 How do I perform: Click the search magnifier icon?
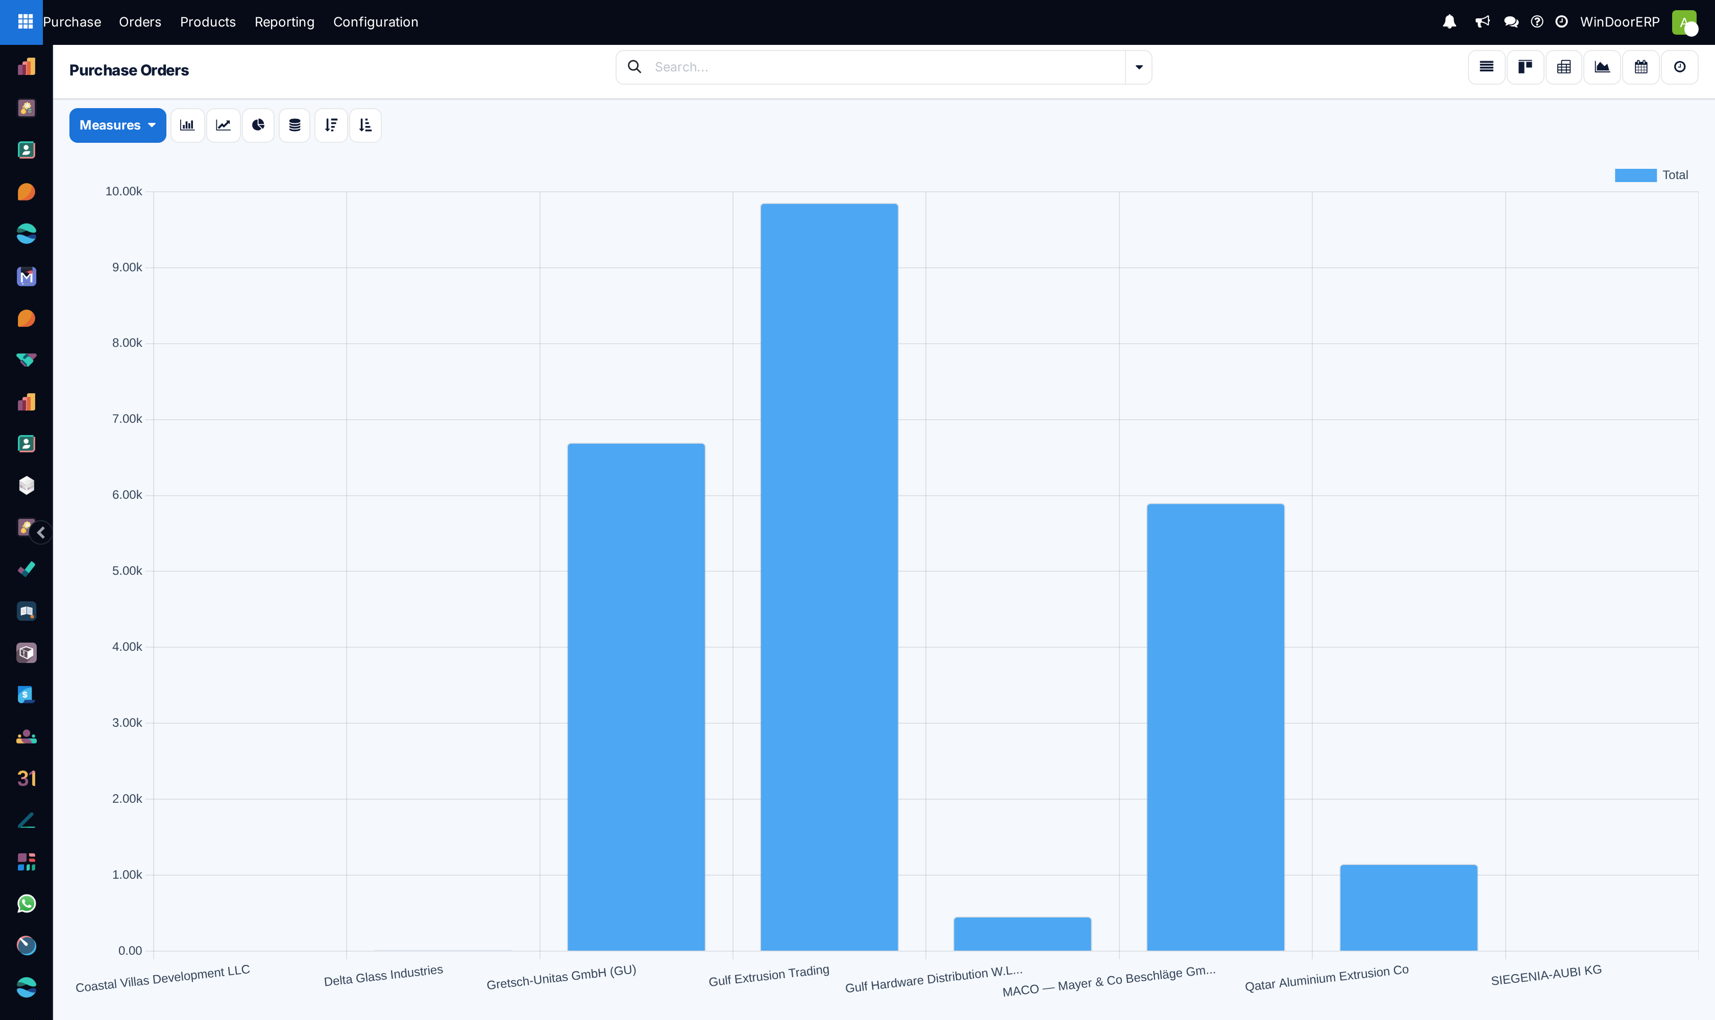click(634, 67)
